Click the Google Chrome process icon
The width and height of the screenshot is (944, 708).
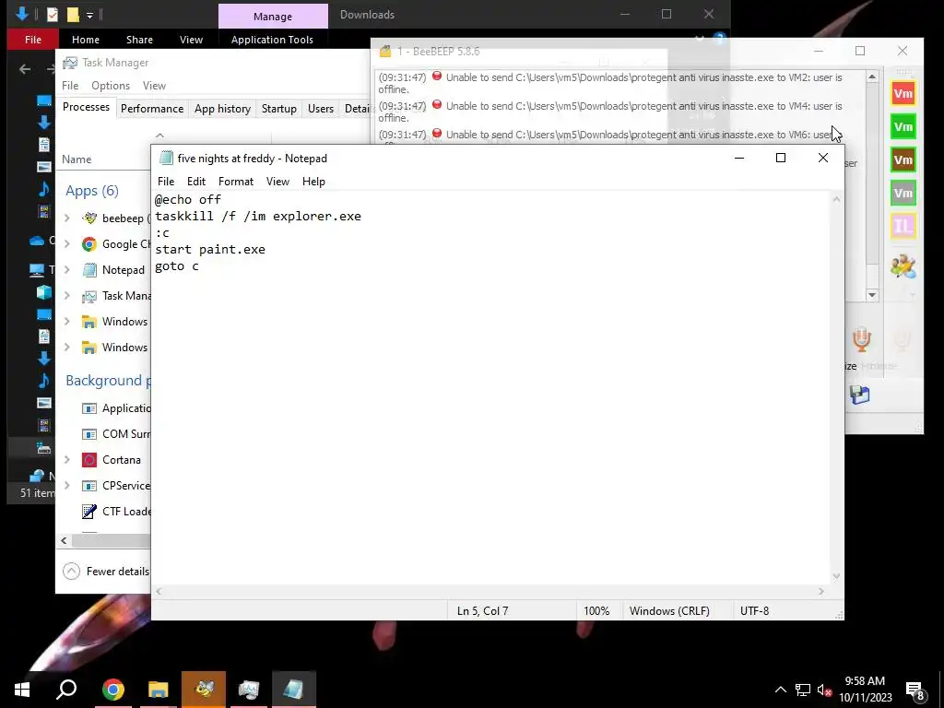pyautogui.click(x=89, y=243)
